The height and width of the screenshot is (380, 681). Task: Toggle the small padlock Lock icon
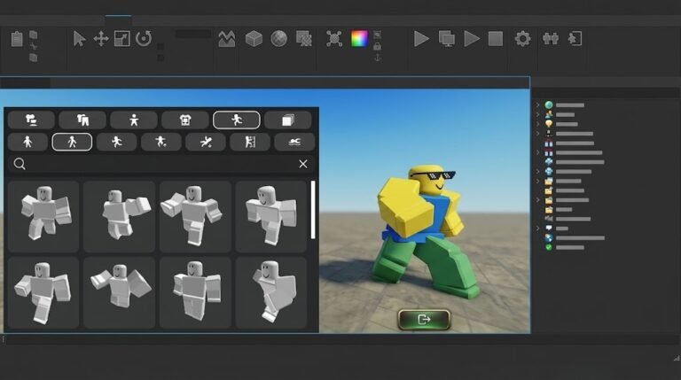click(x=378, y=46)
